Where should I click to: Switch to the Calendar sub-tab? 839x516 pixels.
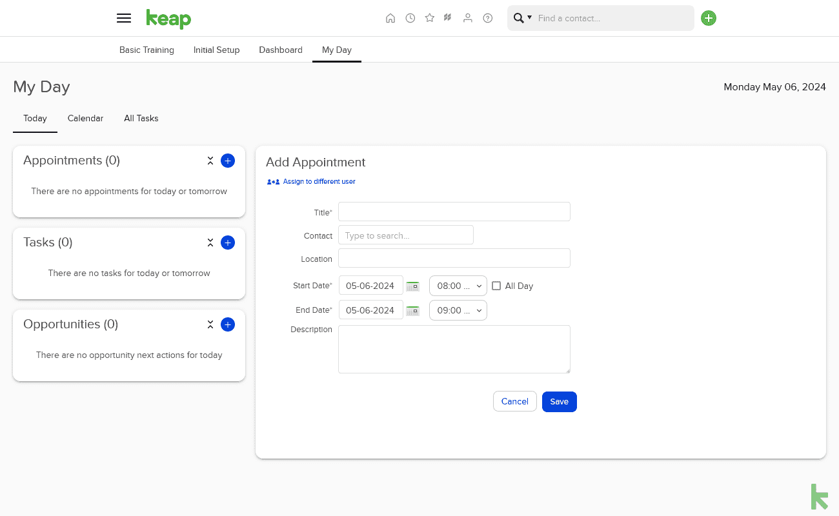(85, 119)
